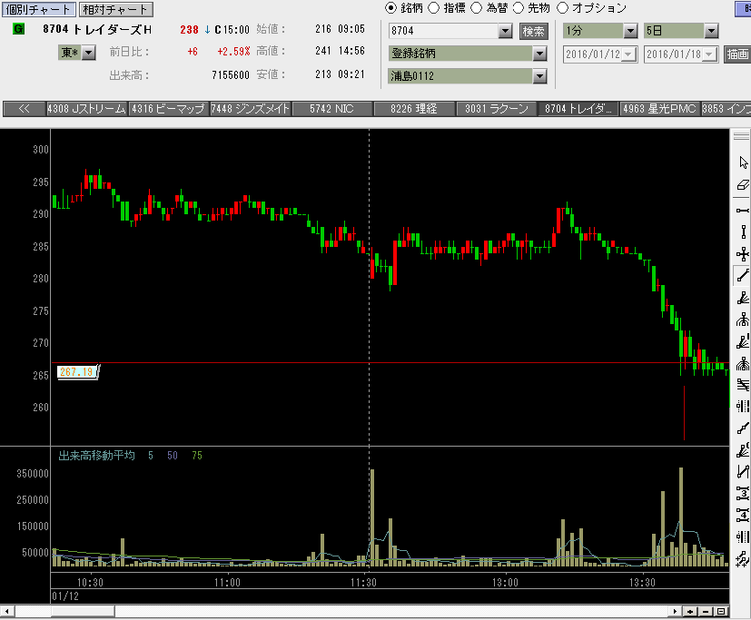The width and height of the screenshot is (751, 620).
Task: Select the 為替 radio button
Action: [x=476, y=8]
